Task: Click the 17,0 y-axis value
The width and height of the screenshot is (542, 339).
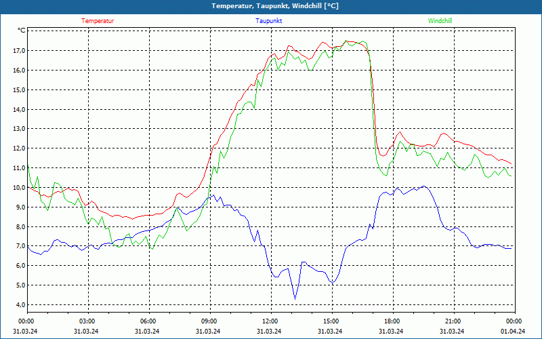Action: (20, 51)
